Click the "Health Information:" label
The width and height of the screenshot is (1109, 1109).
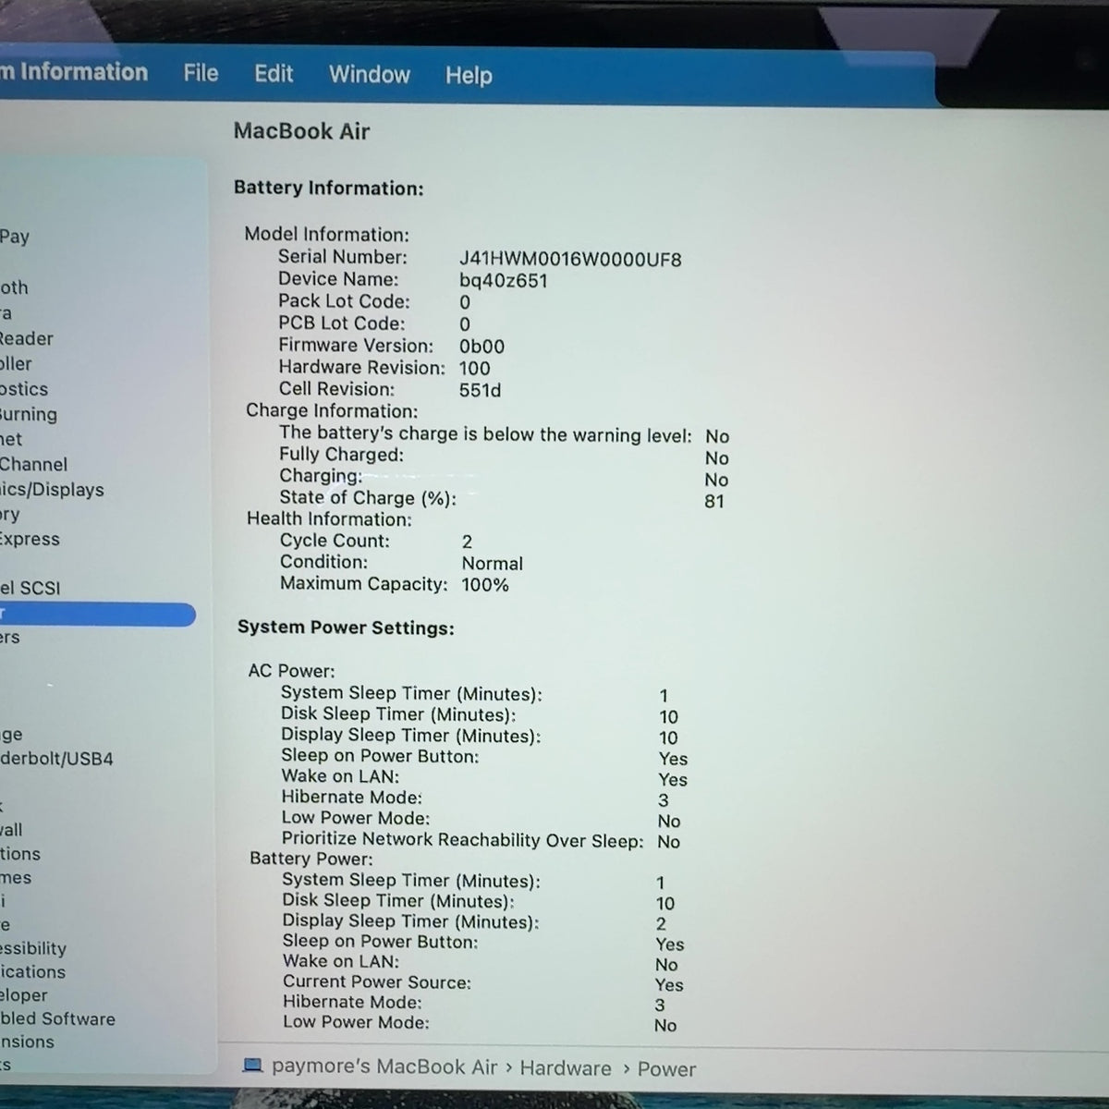(329, 518)
